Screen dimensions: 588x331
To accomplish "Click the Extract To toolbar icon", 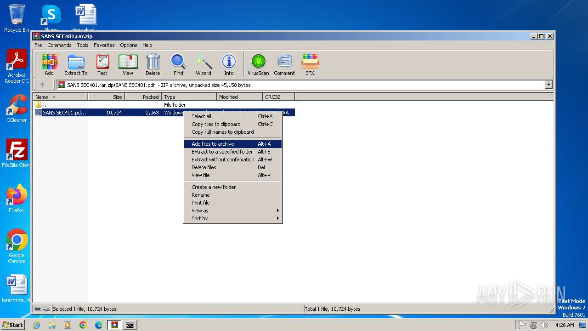I will [76, 64].
